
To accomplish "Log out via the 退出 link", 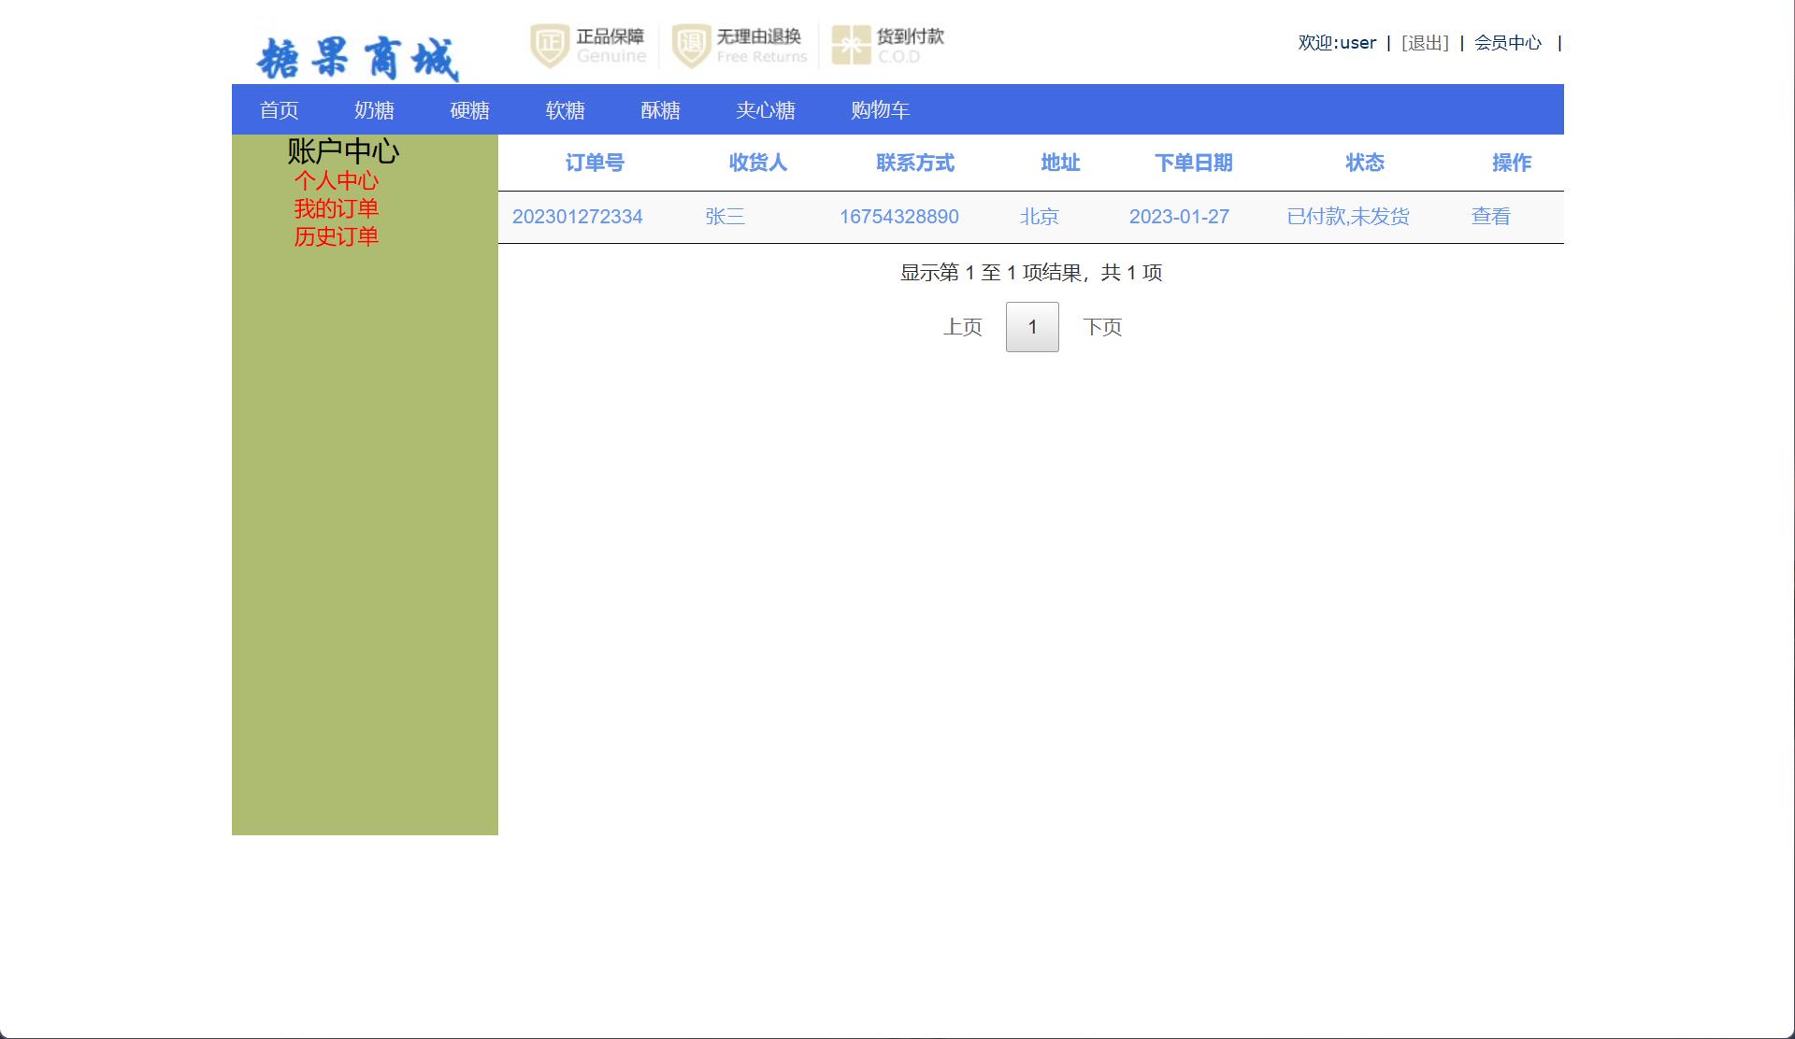I will 1423,43.
